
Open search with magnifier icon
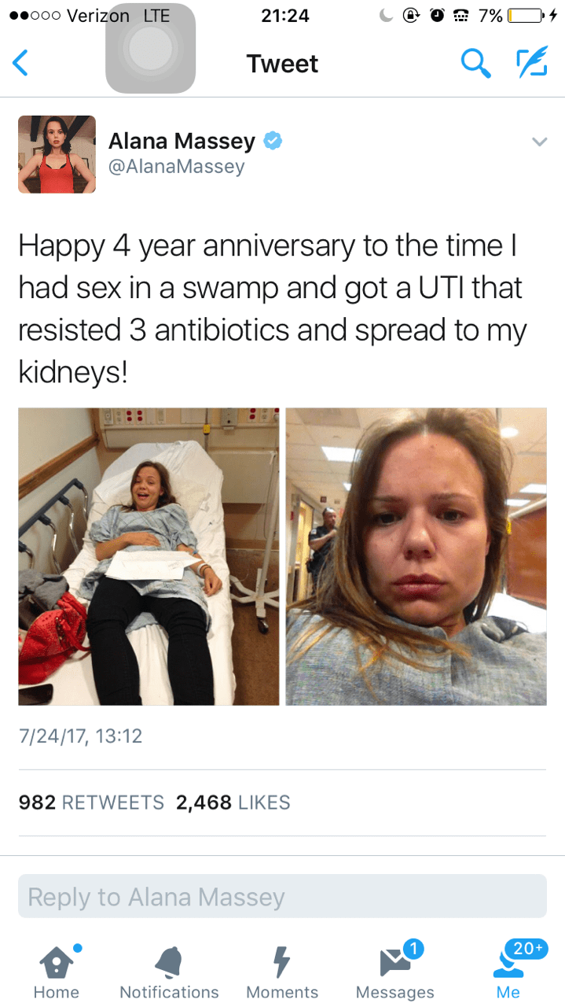[x=475, y=64]
